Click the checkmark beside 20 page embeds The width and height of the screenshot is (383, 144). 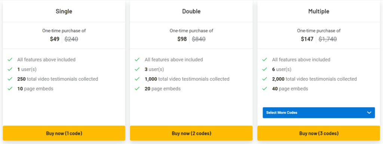(137, 89)
